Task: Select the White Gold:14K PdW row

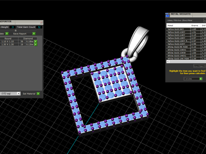Action: pyautogui.click(x=186, y=59)
